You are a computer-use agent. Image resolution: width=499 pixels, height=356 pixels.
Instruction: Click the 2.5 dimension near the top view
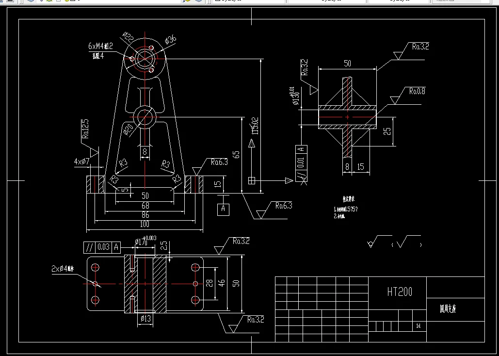click(x=163, y=245)
